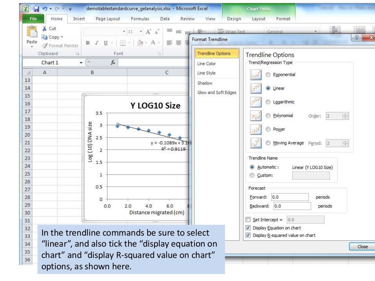Decrease font size with the small A
375x281 pixels.
157,32
